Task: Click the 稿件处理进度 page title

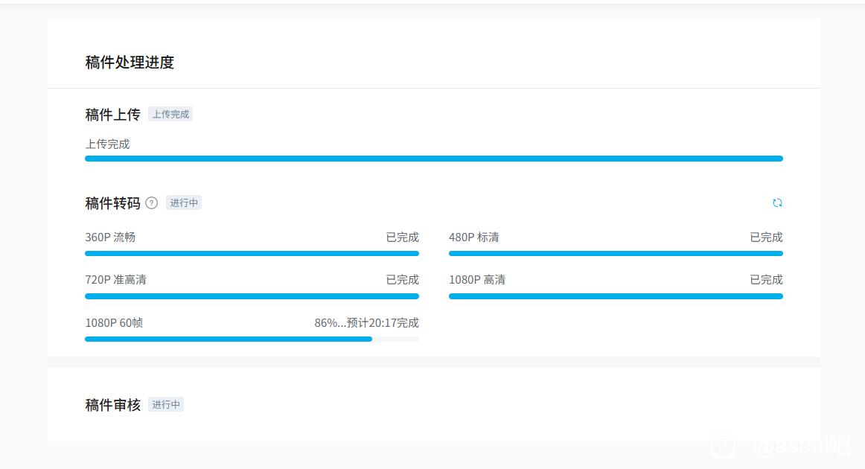Action: [130, 63]
